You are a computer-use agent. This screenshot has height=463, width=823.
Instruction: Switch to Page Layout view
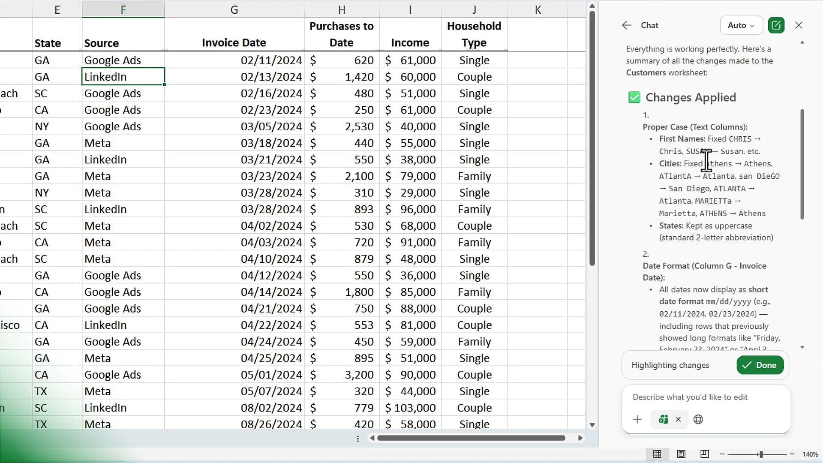681,454
